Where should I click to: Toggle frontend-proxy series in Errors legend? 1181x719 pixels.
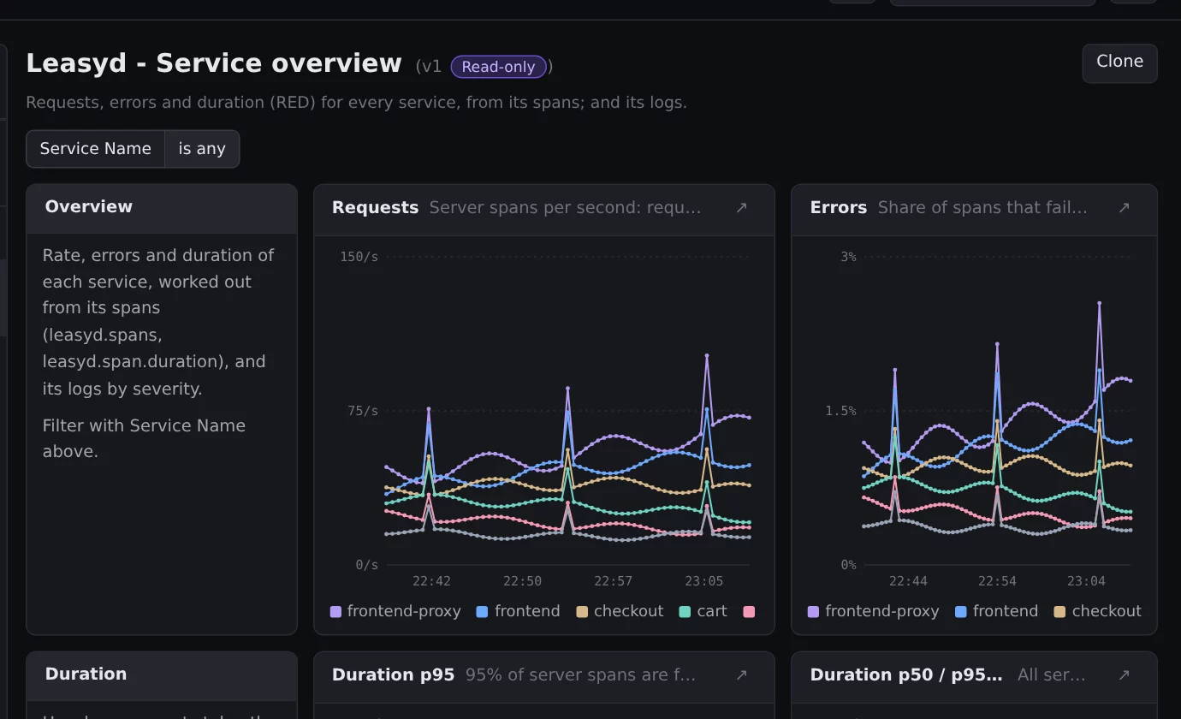[873, 611]
